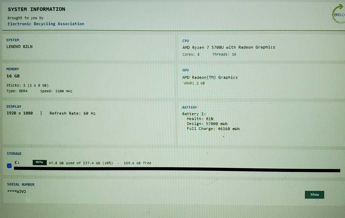Toggle the C: drive checkbox
The height and width of the screenshot is (218, 345).
click(x=9, y=166)
